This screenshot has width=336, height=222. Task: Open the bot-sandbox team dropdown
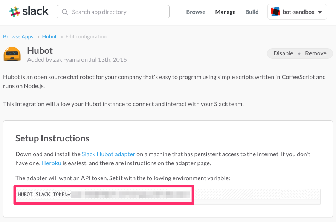[x=297, y=12]
